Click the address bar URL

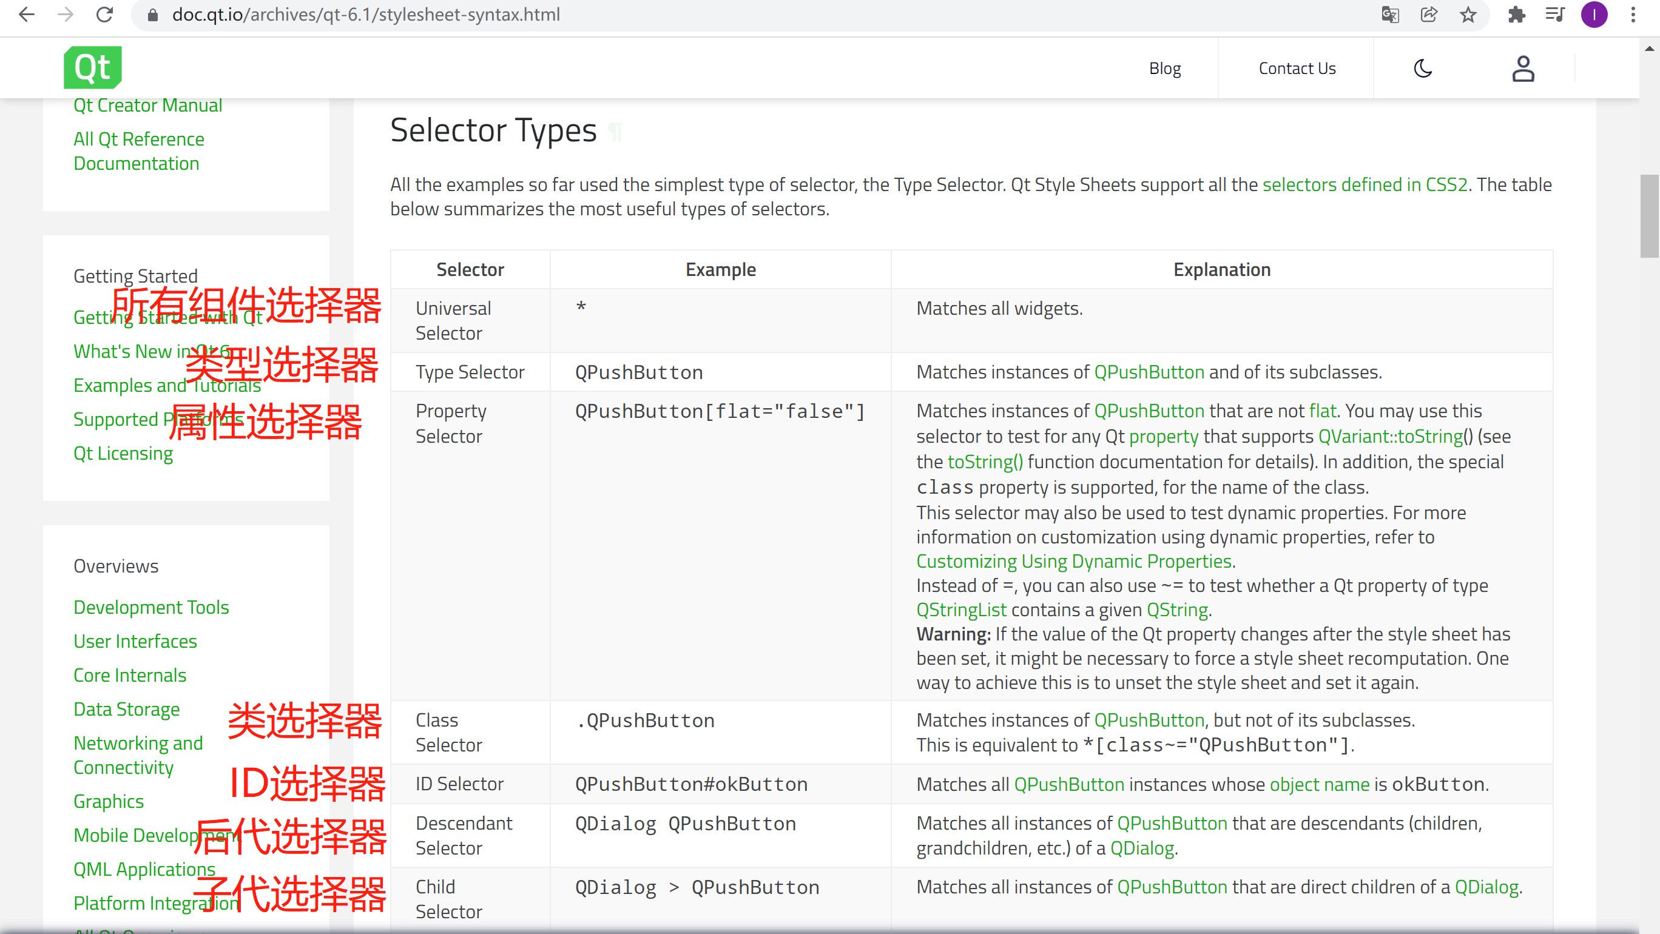[x=366, y=14]
